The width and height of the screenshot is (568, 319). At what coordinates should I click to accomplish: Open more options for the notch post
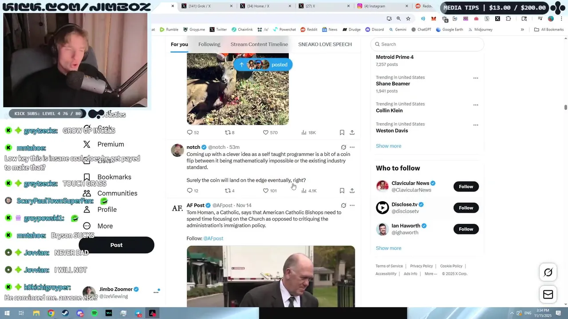352,147
